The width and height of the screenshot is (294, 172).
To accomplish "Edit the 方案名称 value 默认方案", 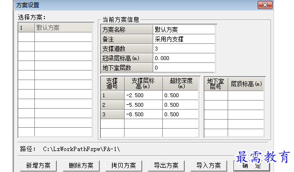I will pos(184,30).
